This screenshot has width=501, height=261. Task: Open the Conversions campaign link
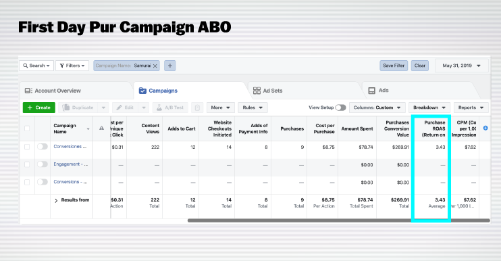(x=71, y=182)
